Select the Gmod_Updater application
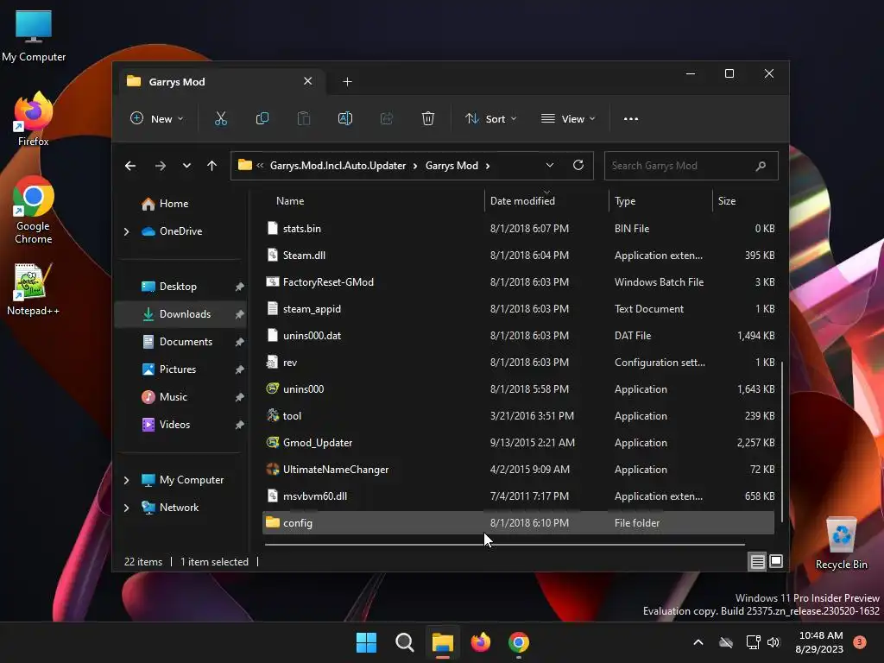This screenshot has height=663, width=884. coord(519,443)
